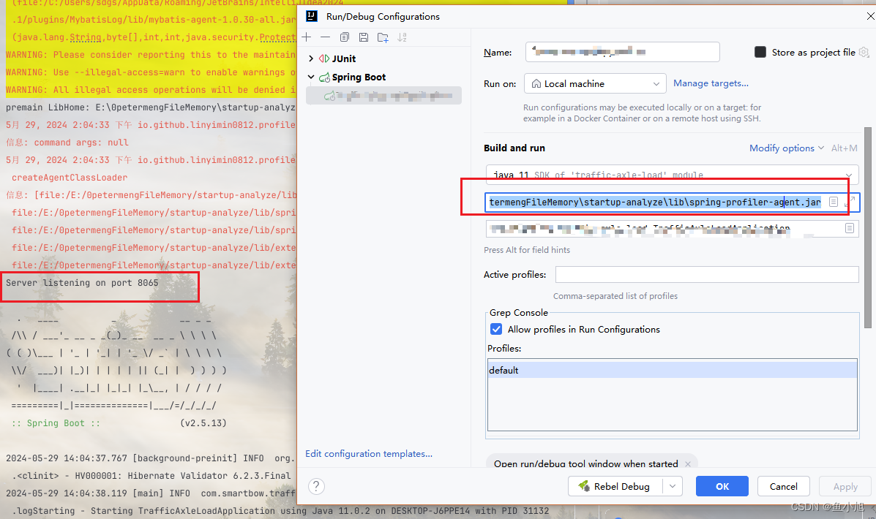Click the Apply button

[x=845, y=486]
